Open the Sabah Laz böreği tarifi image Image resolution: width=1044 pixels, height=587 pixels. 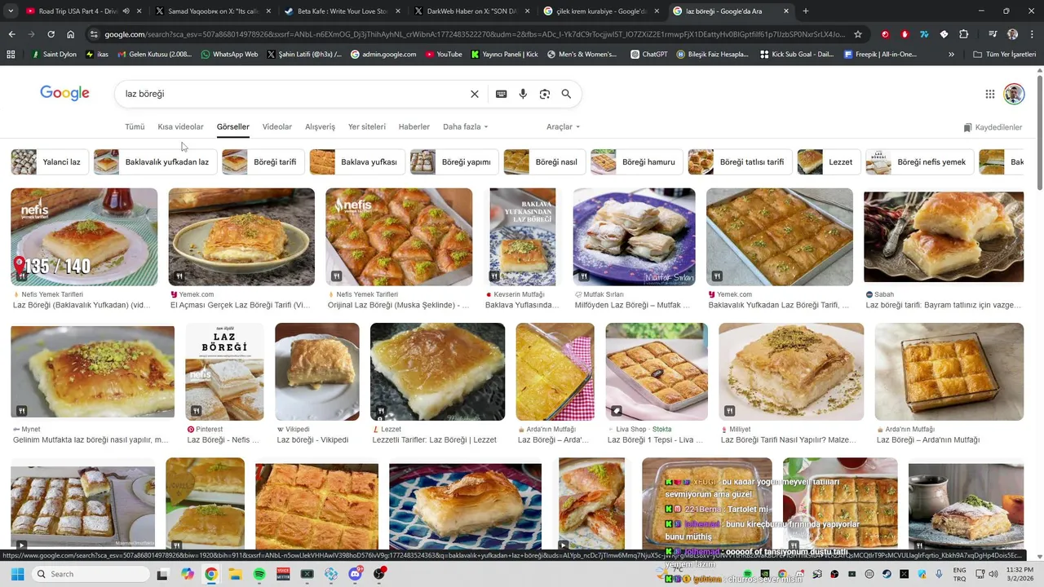(x=944, y=237)
